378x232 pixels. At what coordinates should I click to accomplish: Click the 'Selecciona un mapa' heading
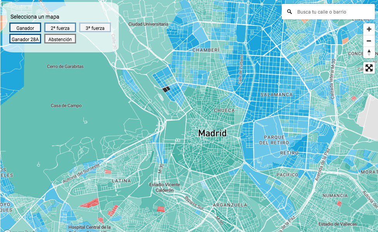(x=35, y=17)
